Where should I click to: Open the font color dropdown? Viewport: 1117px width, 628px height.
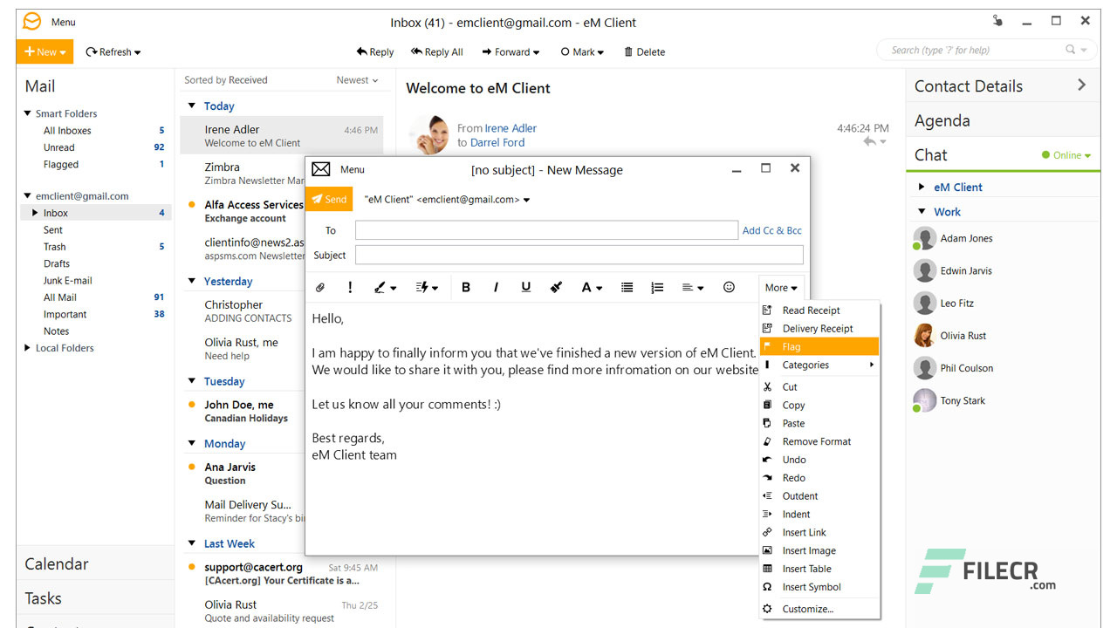click(593, 287)
